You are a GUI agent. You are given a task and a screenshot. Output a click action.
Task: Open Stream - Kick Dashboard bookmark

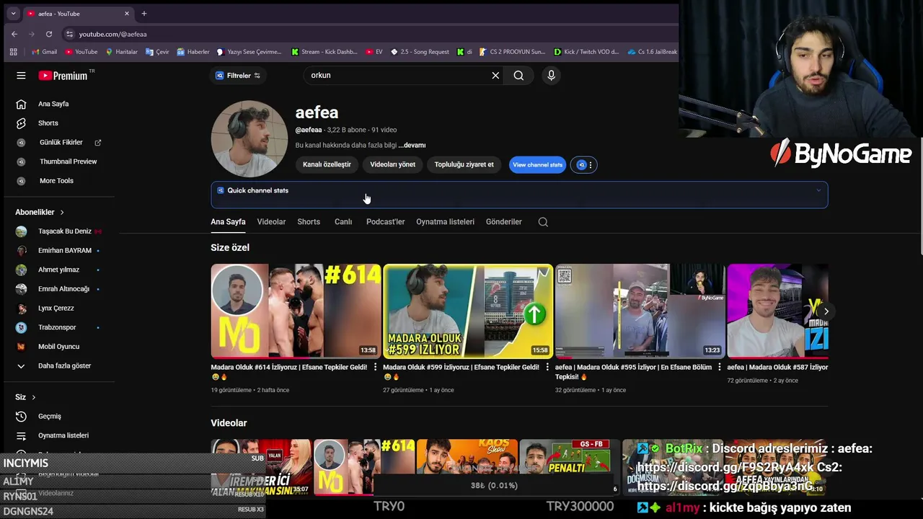(324, 52)
